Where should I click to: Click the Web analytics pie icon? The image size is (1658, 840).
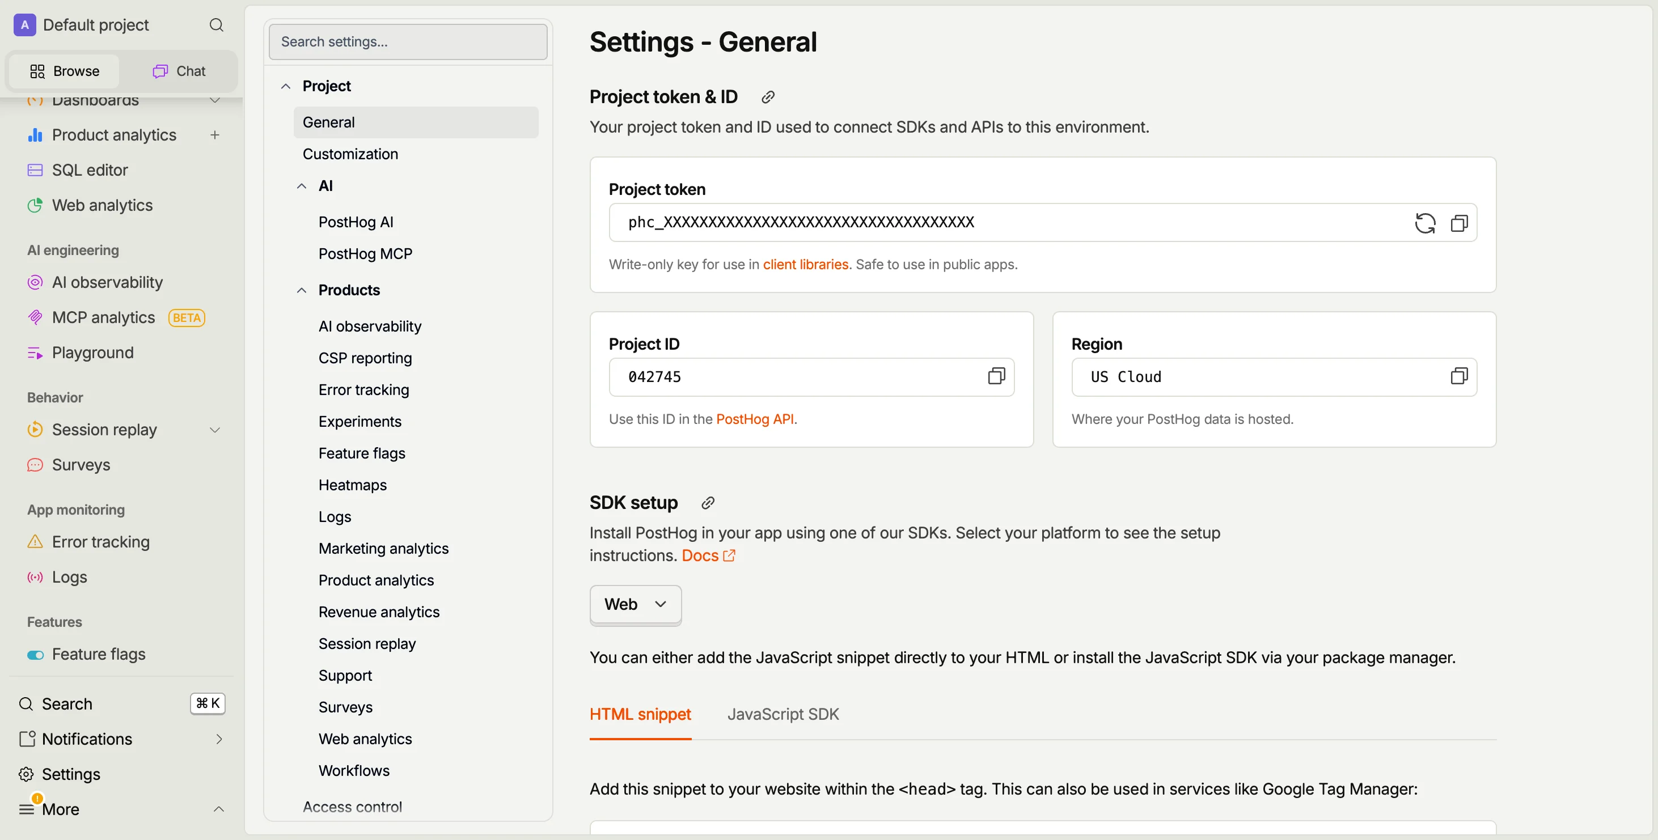(x=35, y=205)
